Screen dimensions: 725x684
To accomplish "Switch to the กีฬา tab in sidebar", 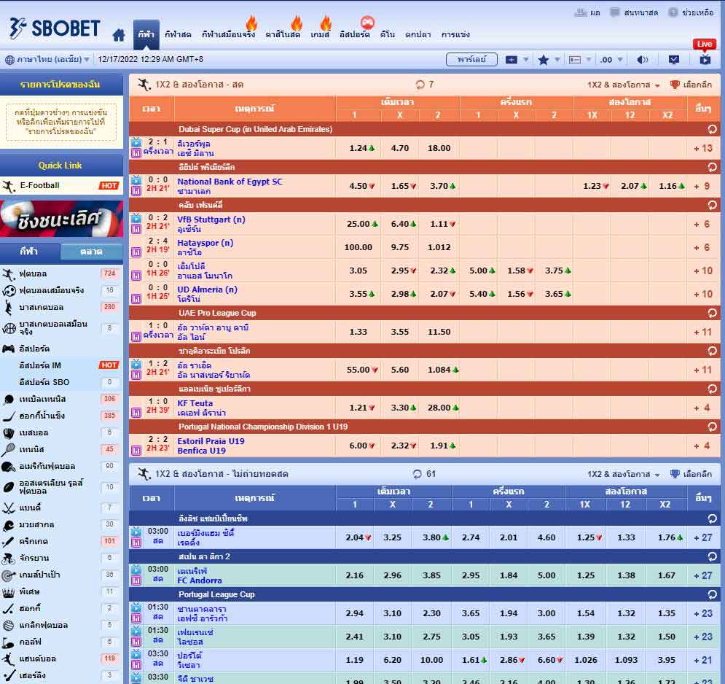I will (x=28, y=252).
